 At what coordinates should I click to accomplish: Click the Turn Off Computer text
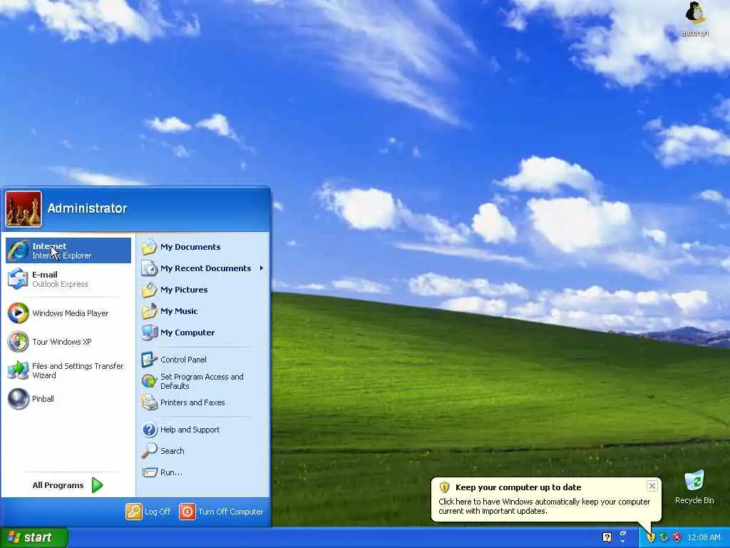tap(231, 512)
